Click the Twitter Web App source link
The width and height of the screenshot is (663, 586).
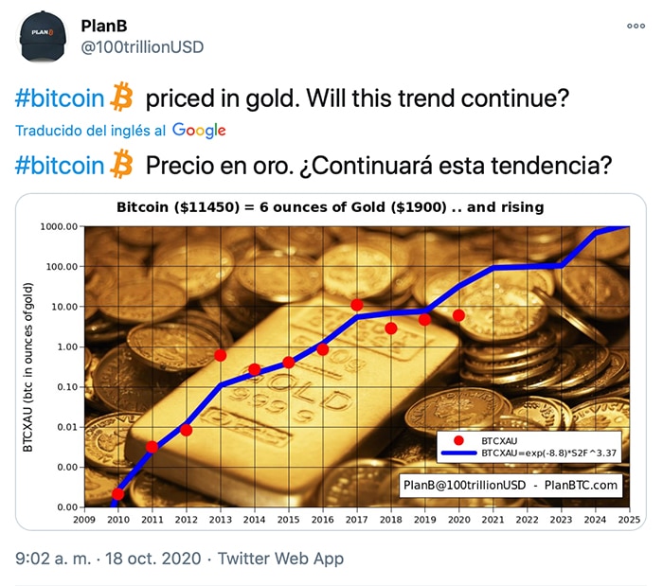coord(280,559)
